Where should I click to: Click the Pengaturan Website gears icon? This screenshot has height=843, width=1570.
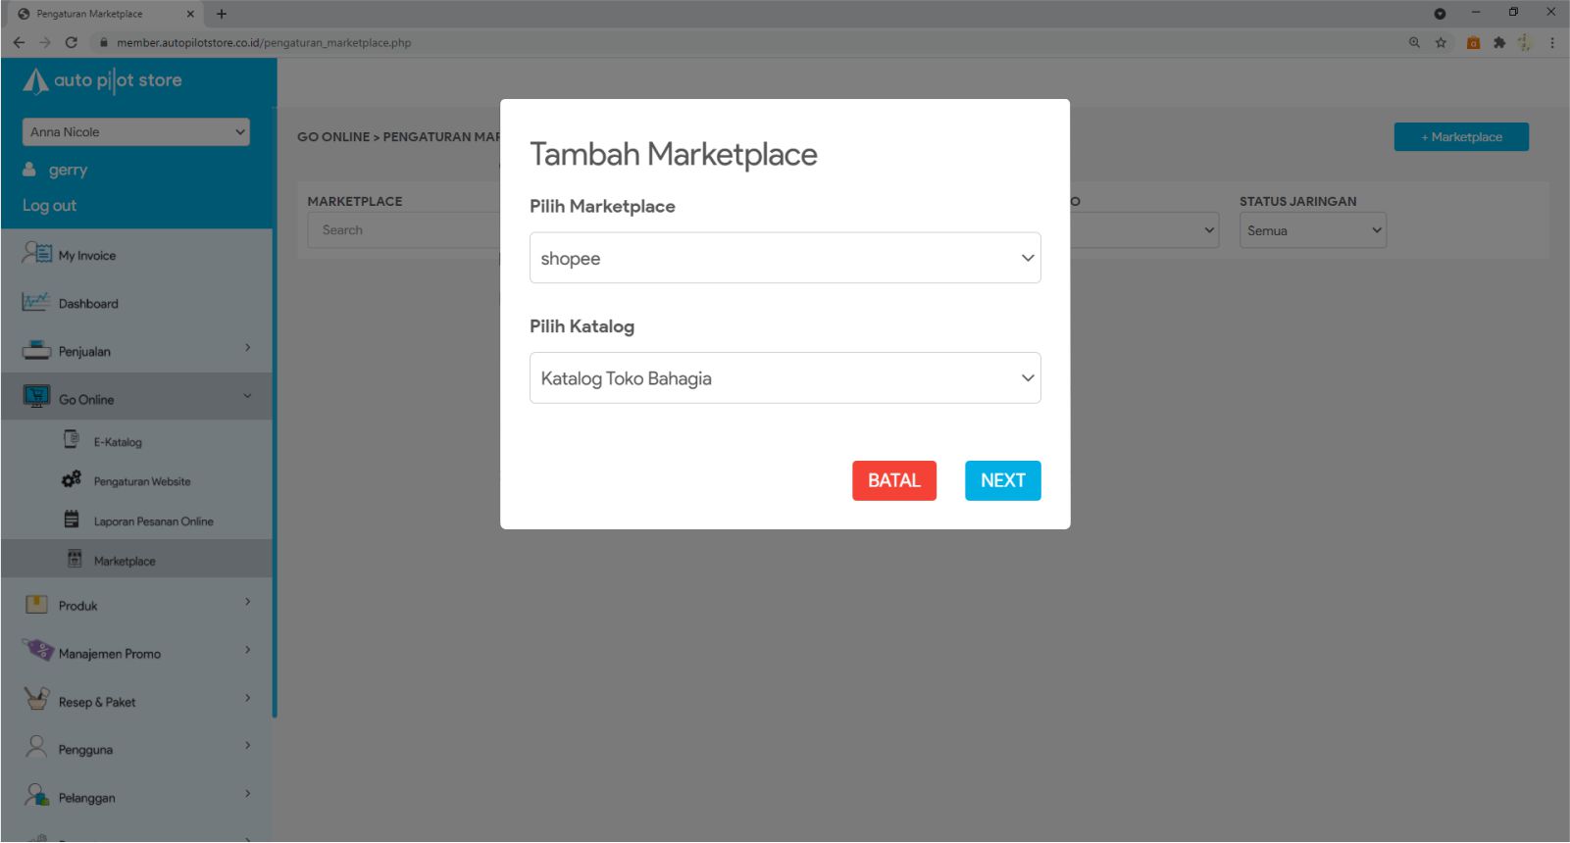point(72,480)
